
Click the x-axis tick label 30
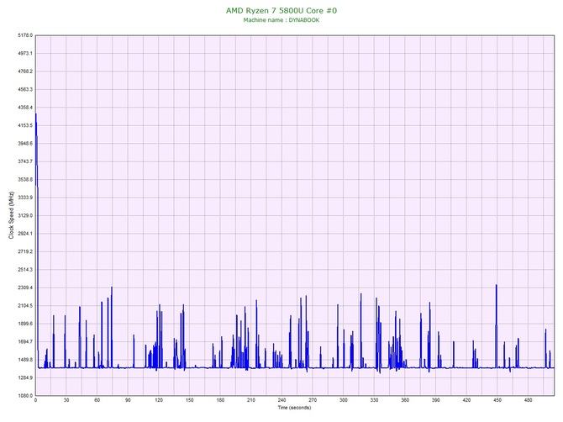click(x=66, y=400)
